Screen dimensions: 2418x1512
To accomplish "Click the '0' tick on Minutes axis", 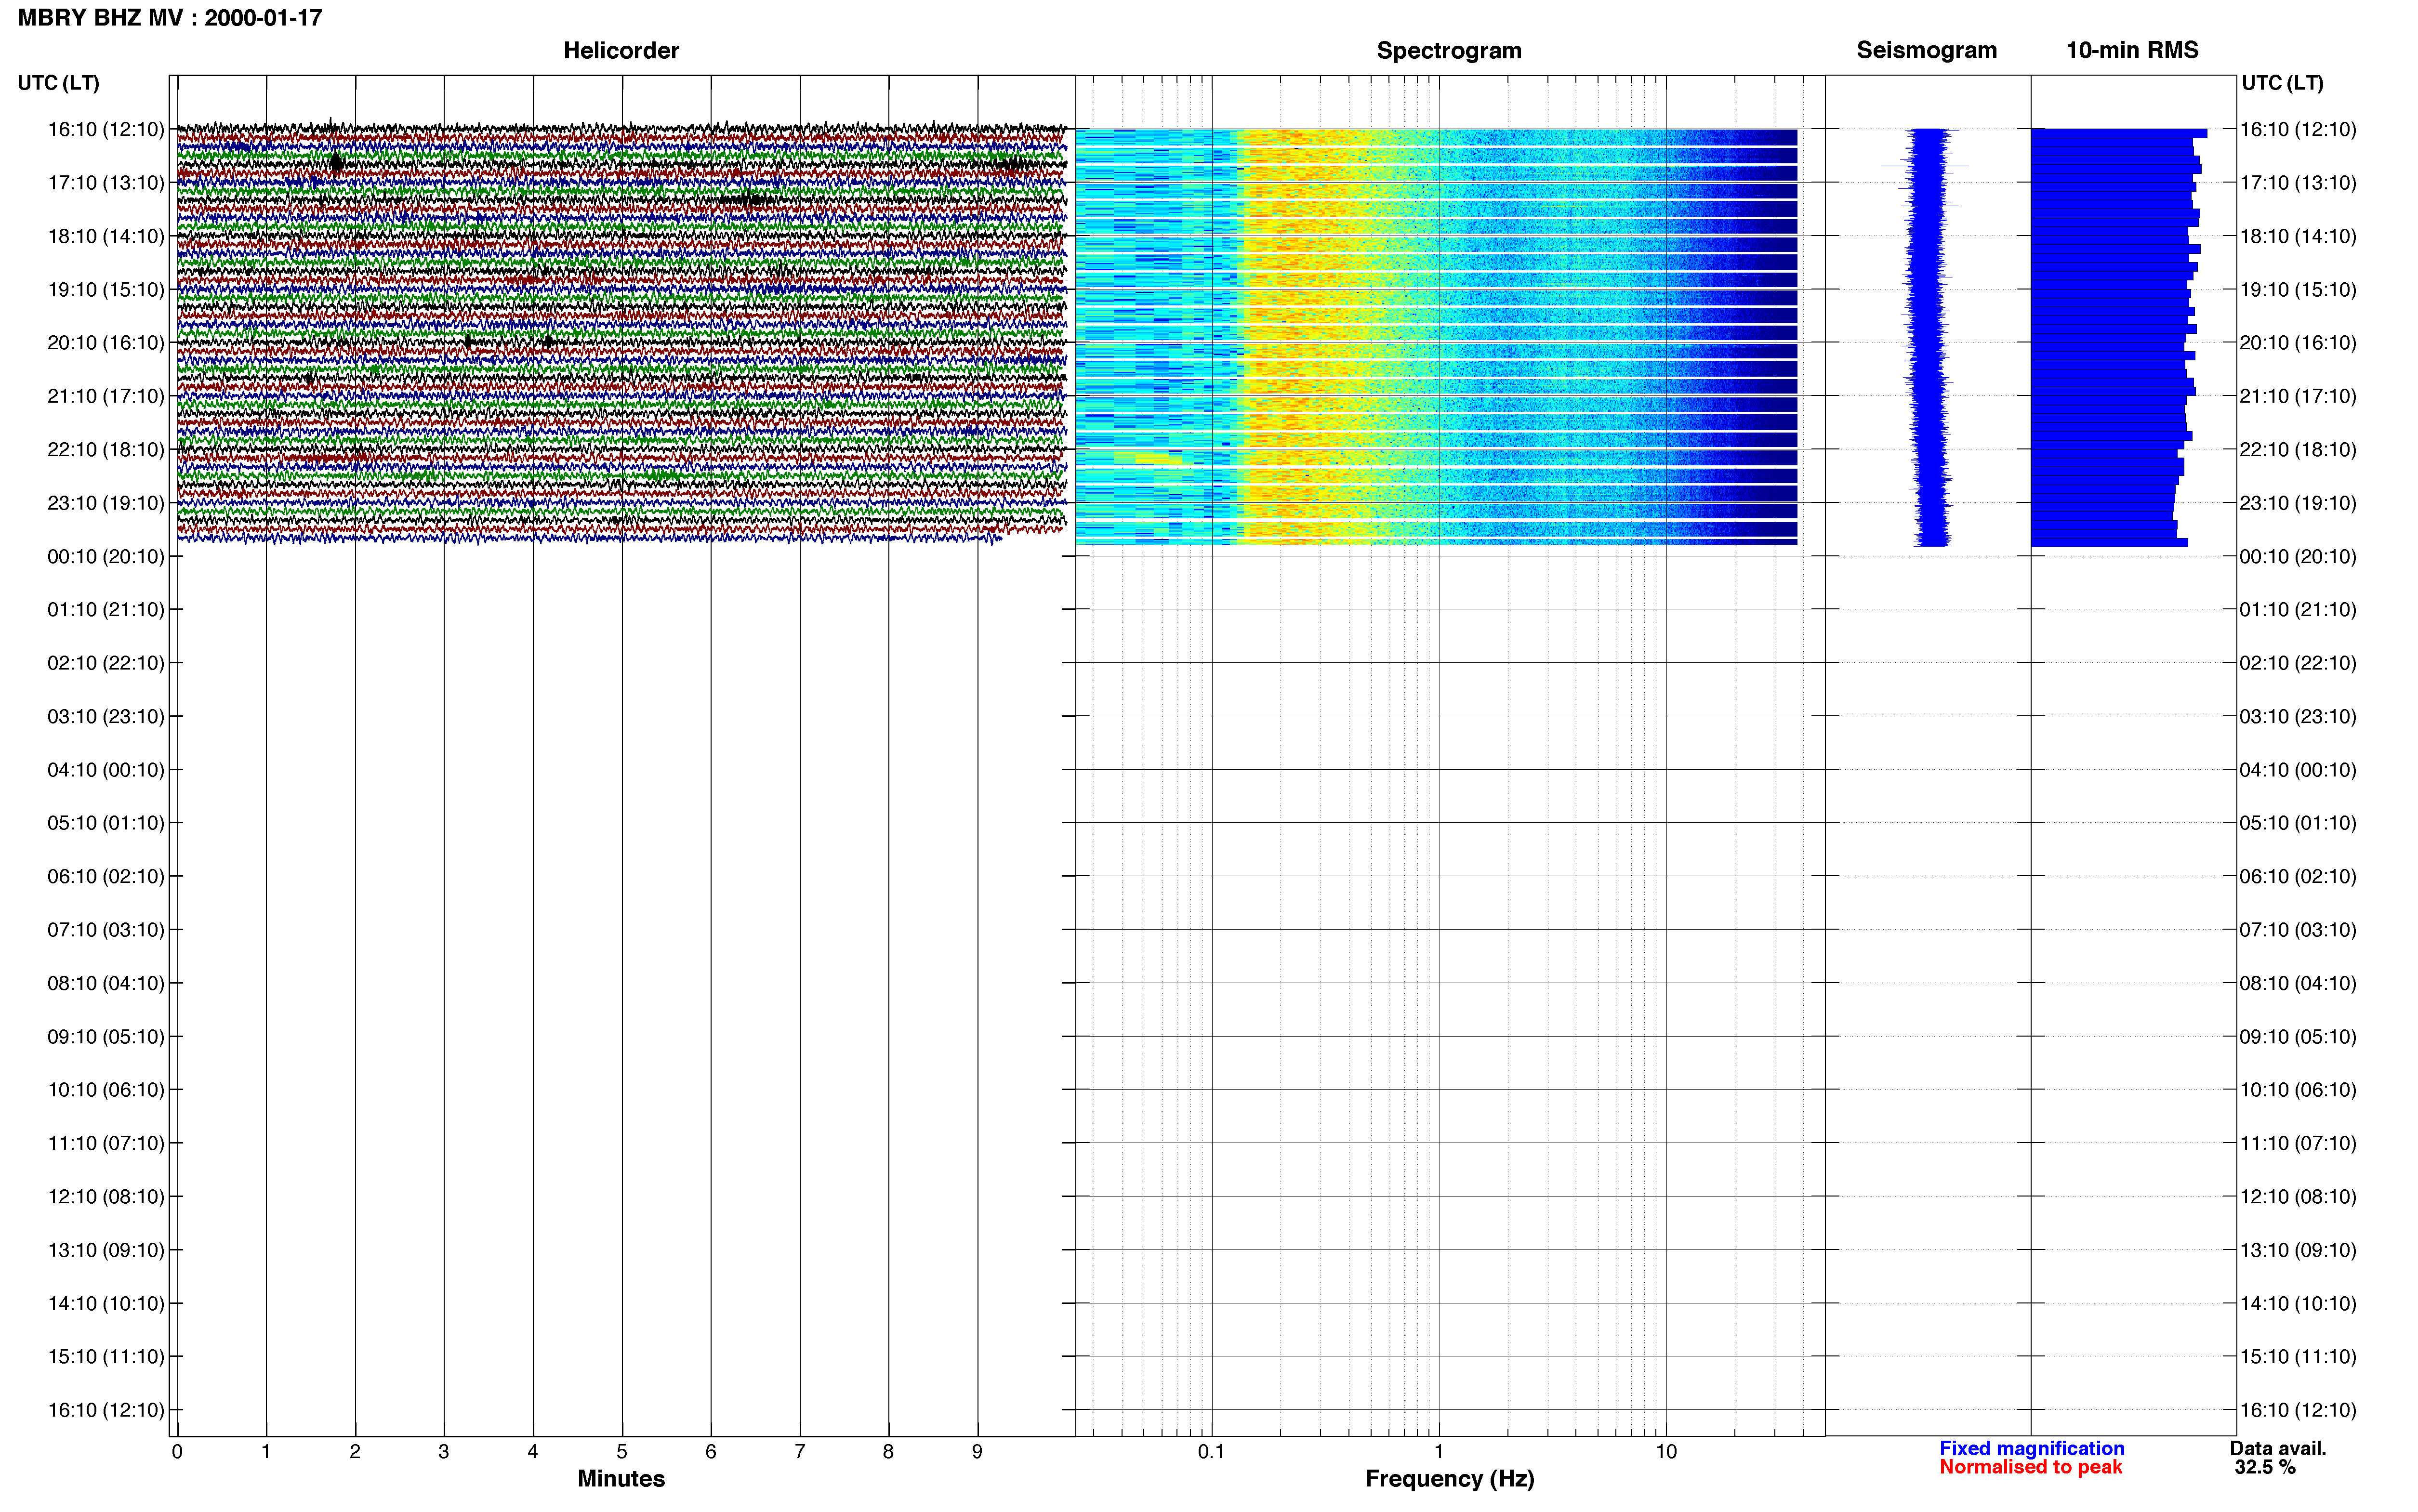I will point(177,1452).
